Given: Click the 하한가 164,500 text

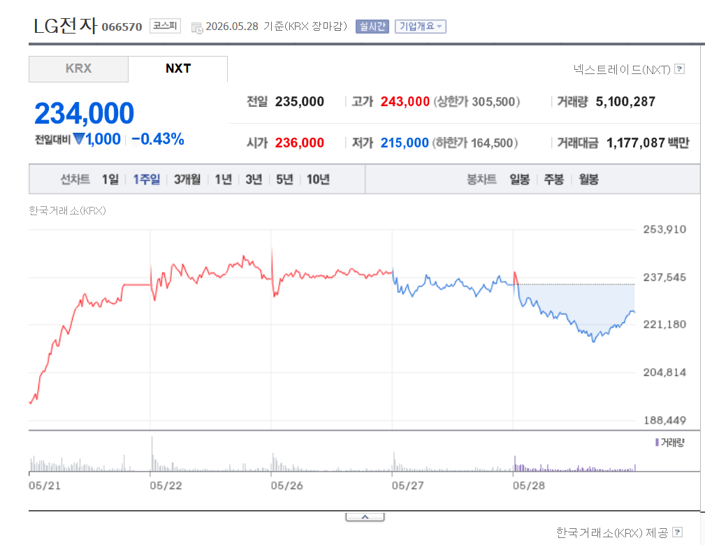Looking at the screenshot, I should [475, 143].
